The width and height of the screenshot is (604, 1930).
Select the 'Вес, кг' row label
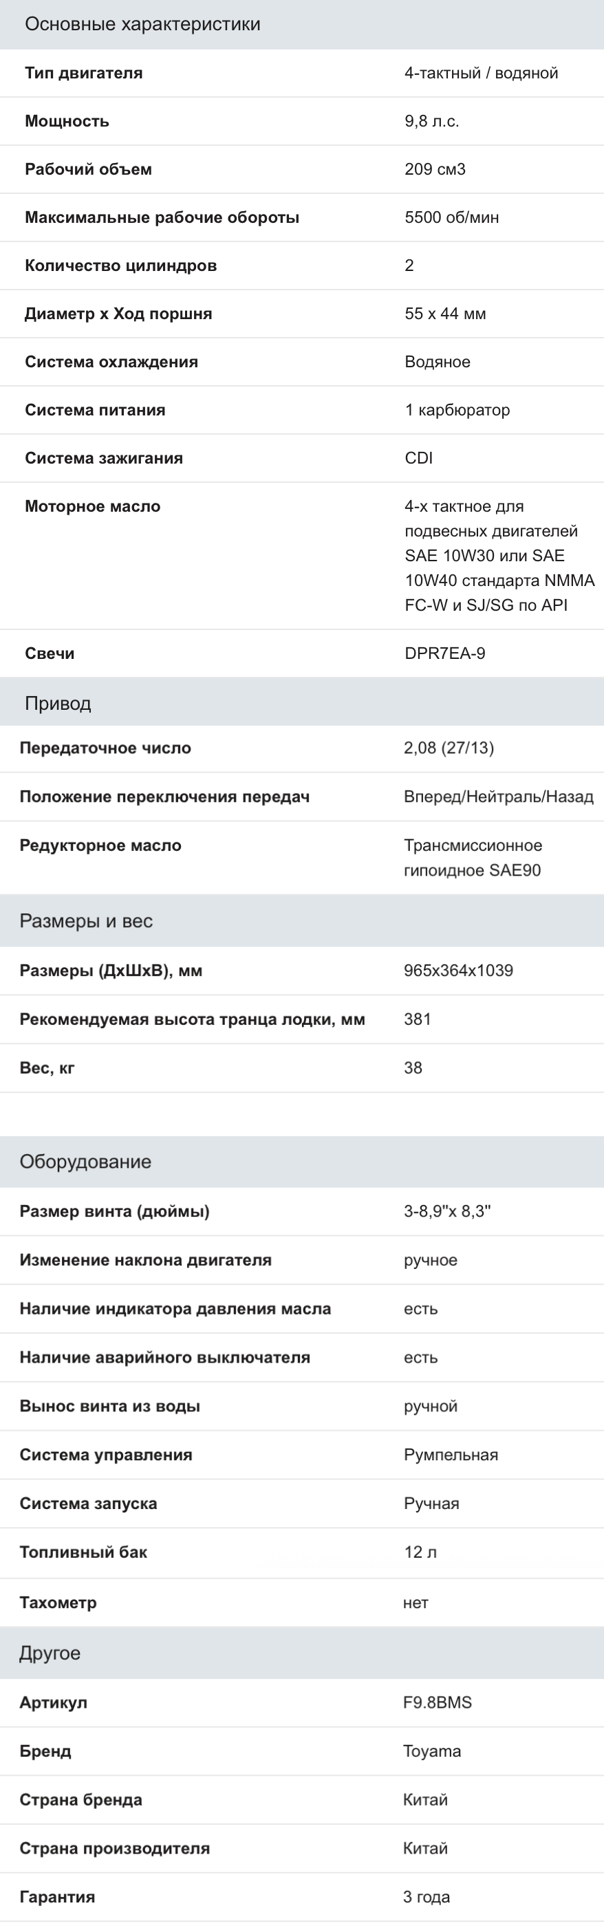[x=47, y=1067]
